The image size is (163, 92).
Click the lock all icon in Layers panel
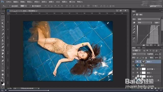coord(146,58)
